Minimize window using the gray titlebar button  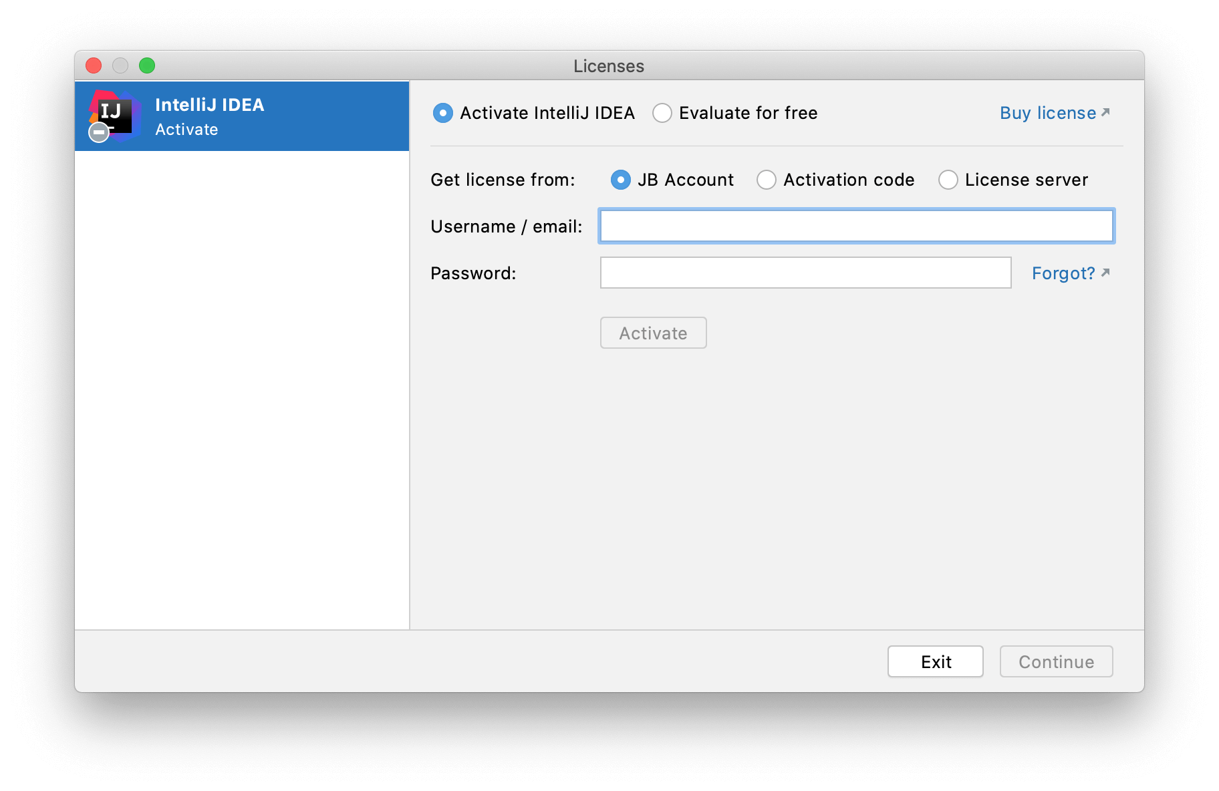(120, 65)
